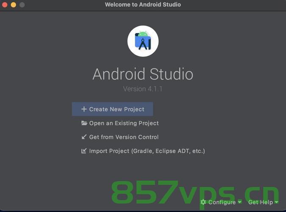
Task: Click the gear icon next to Configure
Action: (x=203, y=202)
